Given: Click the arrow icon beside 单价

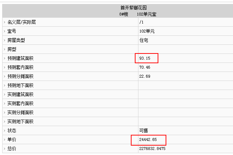Looking at the screenshot, I should coord(4,139).
